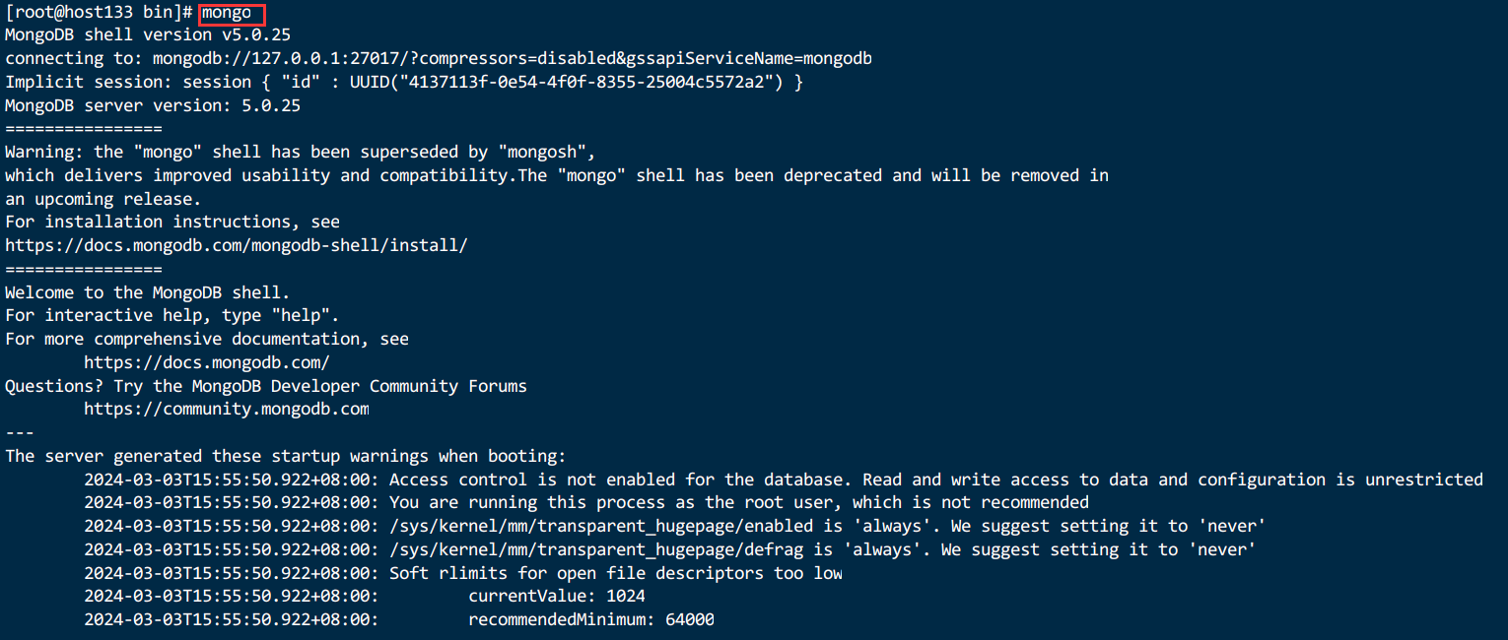Open the https://docs.mongodb.com/ documentation link
The image size is (1508, 640).
[x=207, y=362]
